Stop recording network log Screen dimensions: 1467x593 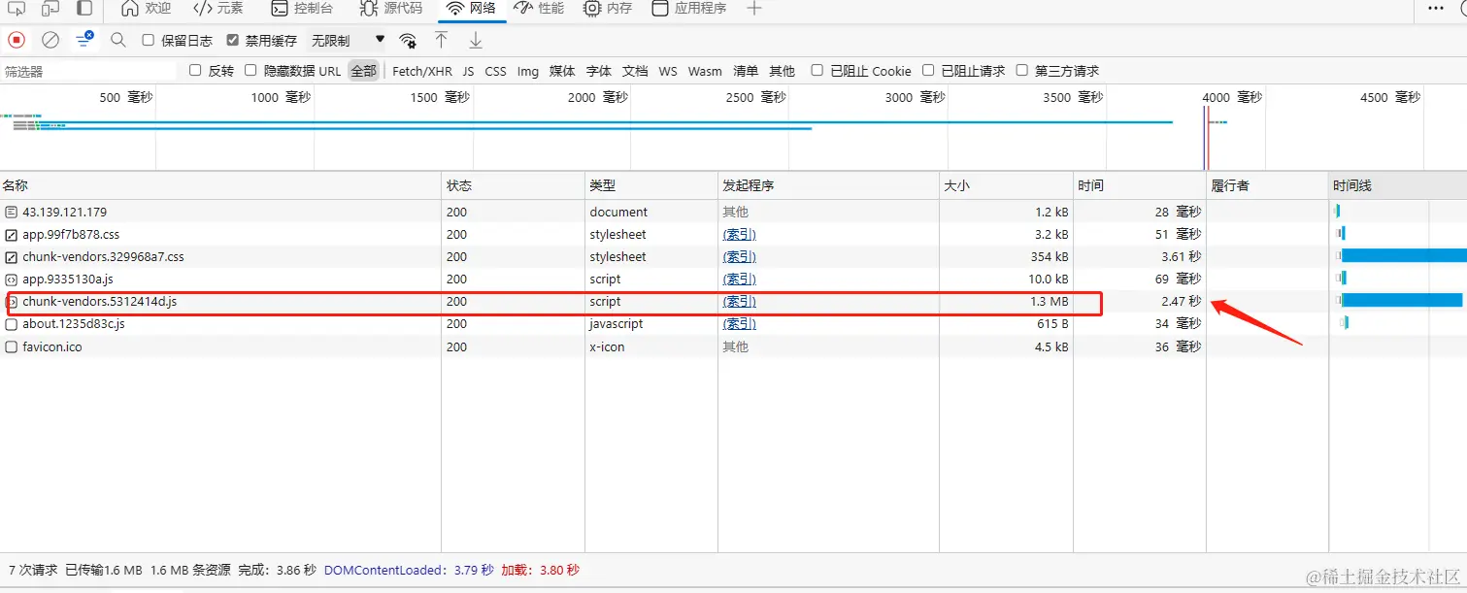pos(17,40)
